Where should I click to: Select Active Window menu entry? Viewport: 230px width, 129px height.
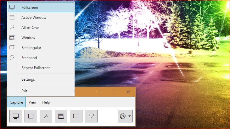[41, 17]
